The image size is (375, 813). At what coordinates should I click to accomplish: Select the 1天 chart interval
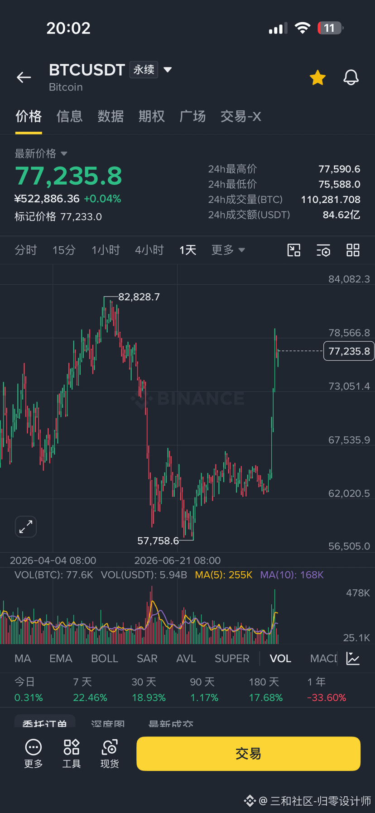point(187,250)
